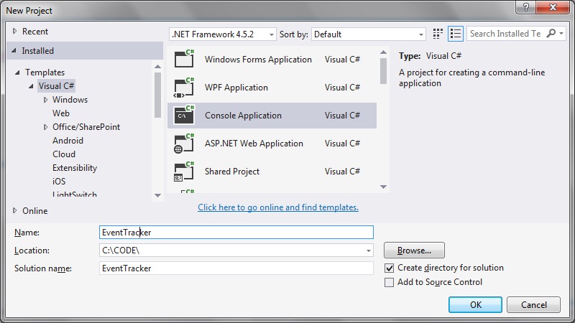Select the Cloud template category
Image resolution: width=575 pixels, height=323 pixels.
click(64, 154)
